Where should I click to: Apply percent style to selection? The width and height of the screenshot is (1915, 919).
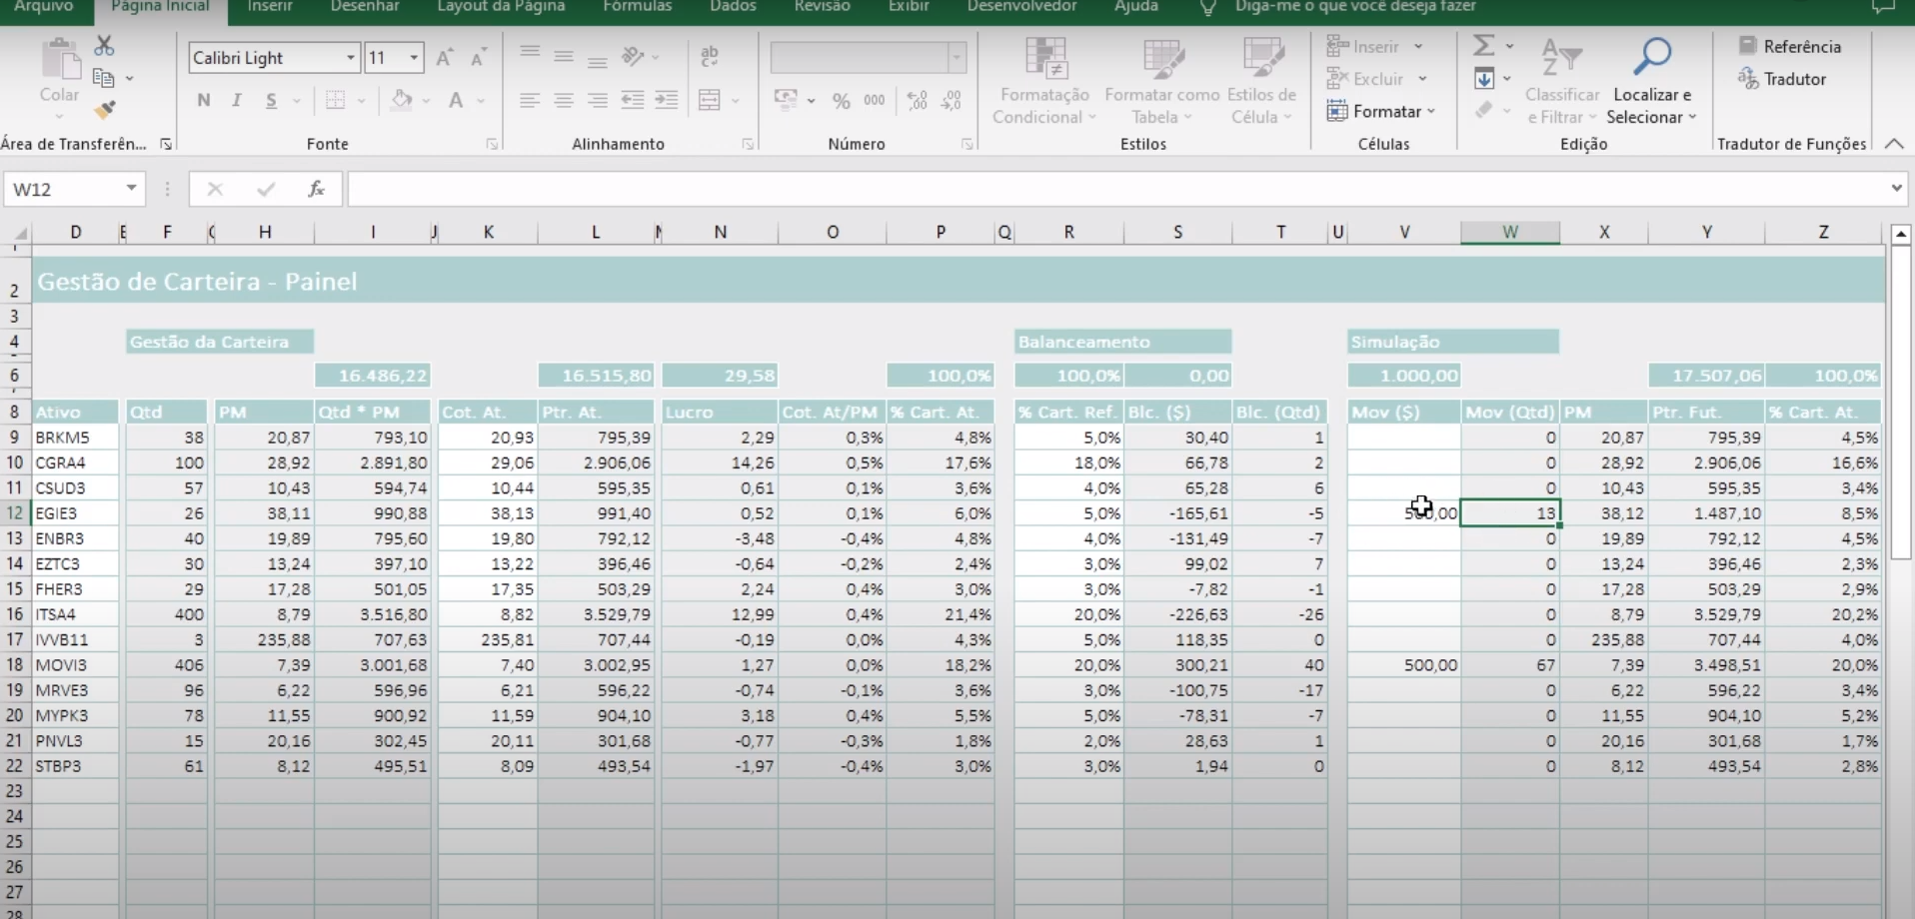point(841,100)
